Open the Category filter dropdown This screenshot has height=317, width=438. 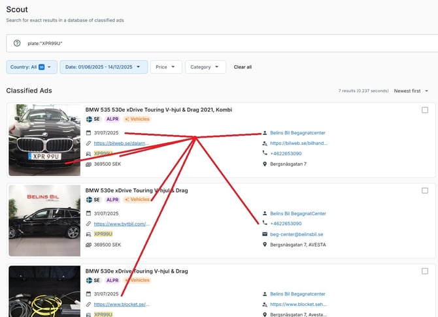pyautogui.click(x=205, y=67)
